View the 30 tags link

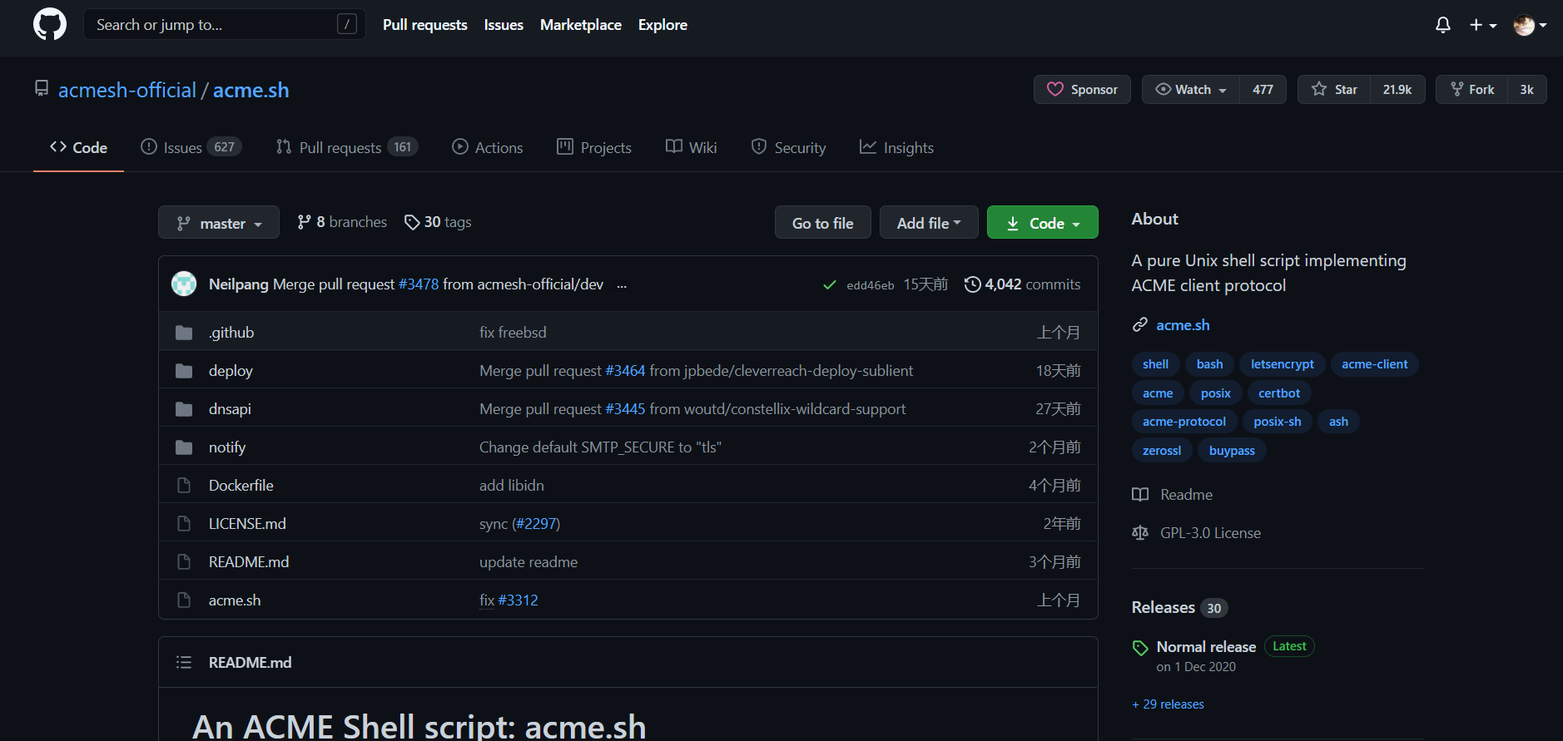(x=438, y=222)
